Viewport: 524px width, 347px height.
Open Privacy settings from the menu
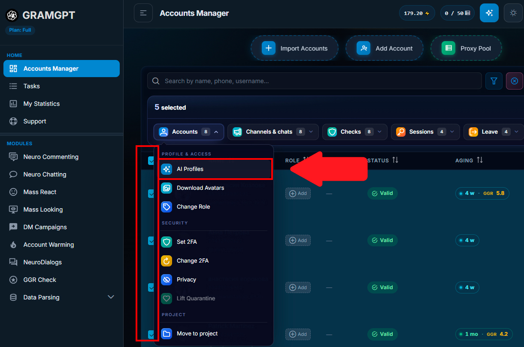[214, 279]
